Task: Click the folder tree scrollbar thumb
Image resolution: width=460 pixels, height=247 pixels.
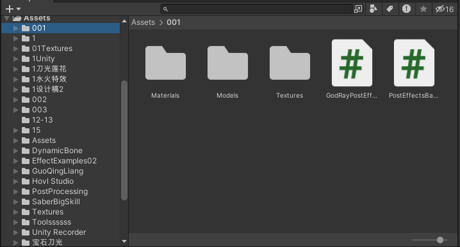Action: pos(124,140)
